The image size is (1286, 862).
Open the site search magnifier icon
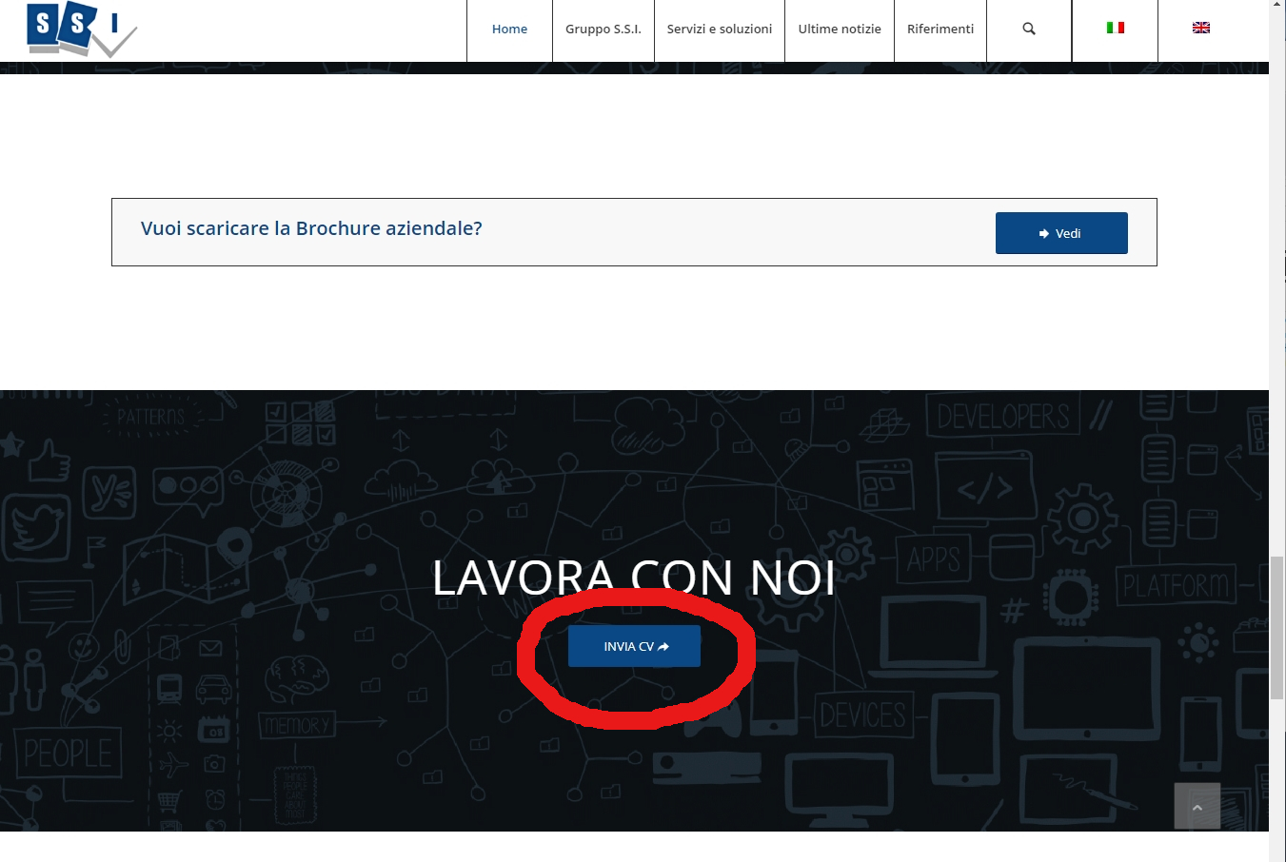pyautogui.click(x=1029, y=29)
